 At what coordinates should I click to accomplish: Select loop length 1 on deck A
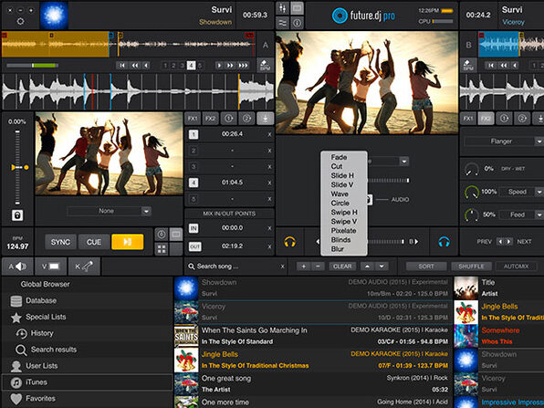(x=165, y=65)
